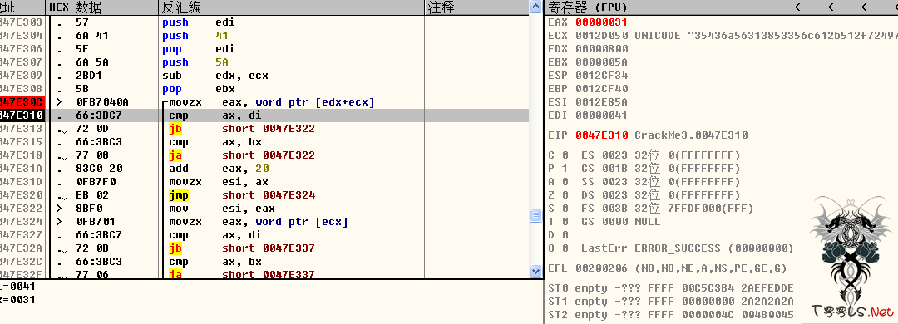898x324 pixels.
Task: Select the EAX register value 00000031
Action: 601,22
